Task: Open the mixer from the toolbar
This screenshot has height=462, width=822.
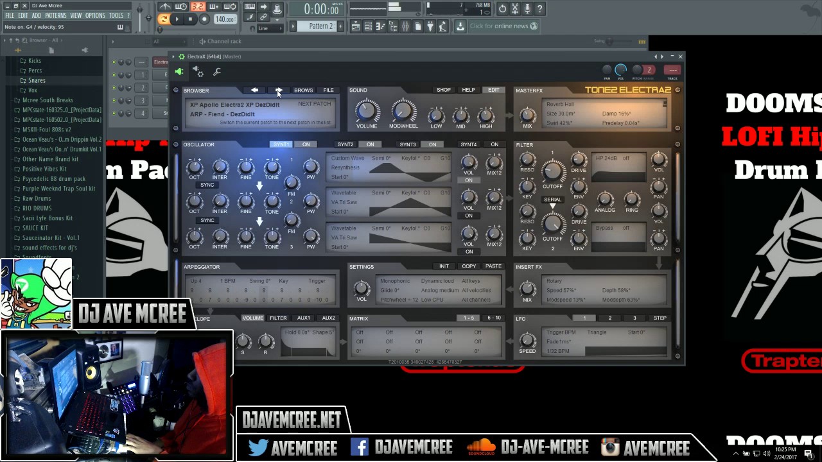Action: point(405,26)
